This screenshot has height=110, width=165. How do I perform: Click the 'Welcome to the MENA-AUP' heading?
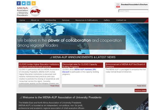tap(62, 97)
